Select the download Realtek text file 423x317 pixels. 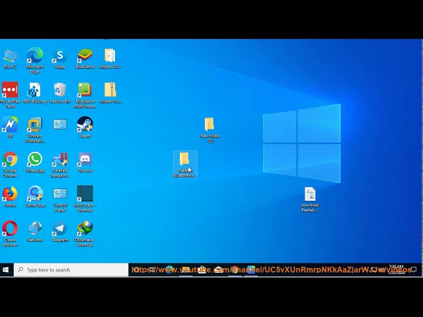310,199
